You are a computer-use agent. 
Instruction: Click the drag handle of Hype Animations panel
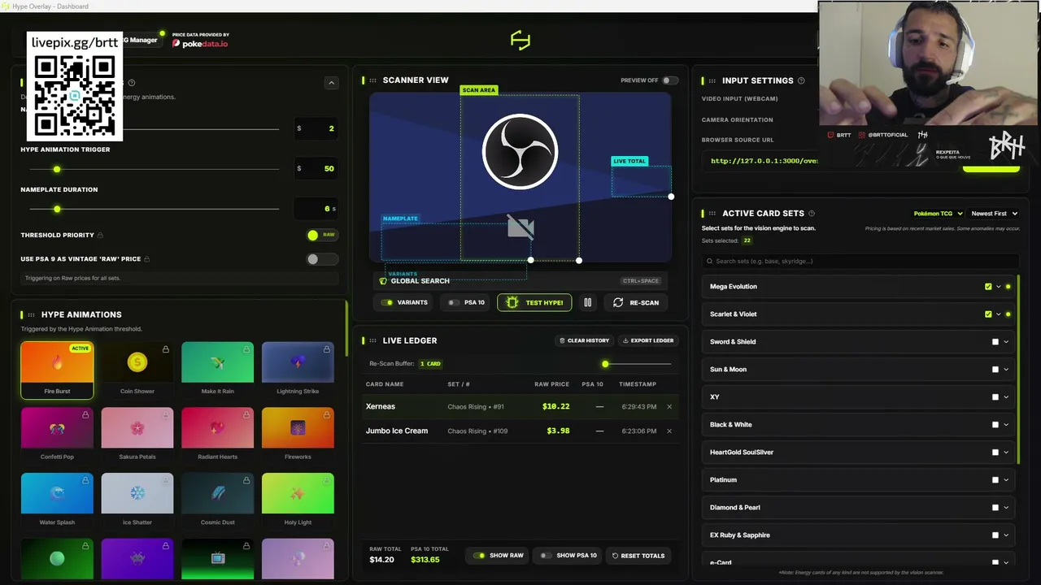[32, 314]
